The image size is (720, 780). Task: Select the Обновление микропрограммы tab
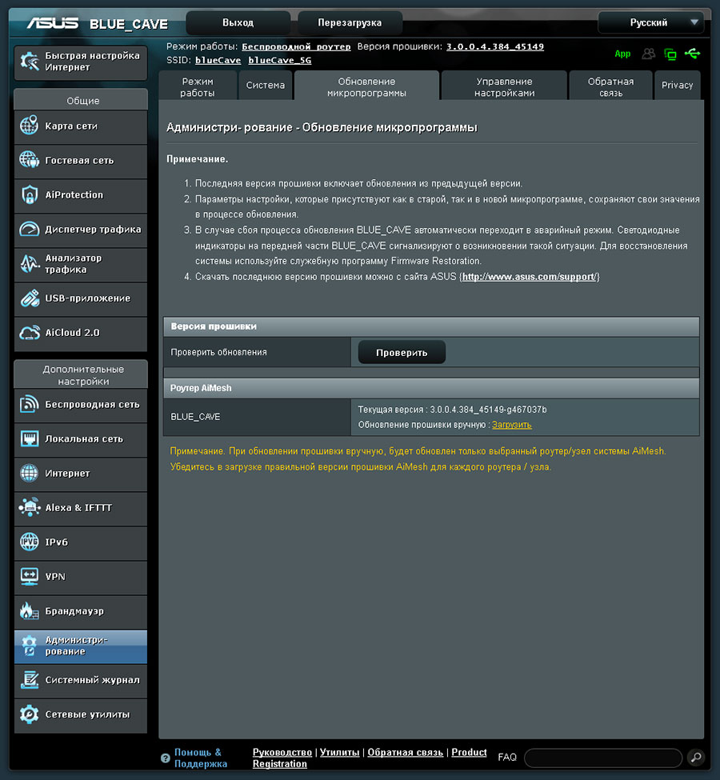click(366, 87)
